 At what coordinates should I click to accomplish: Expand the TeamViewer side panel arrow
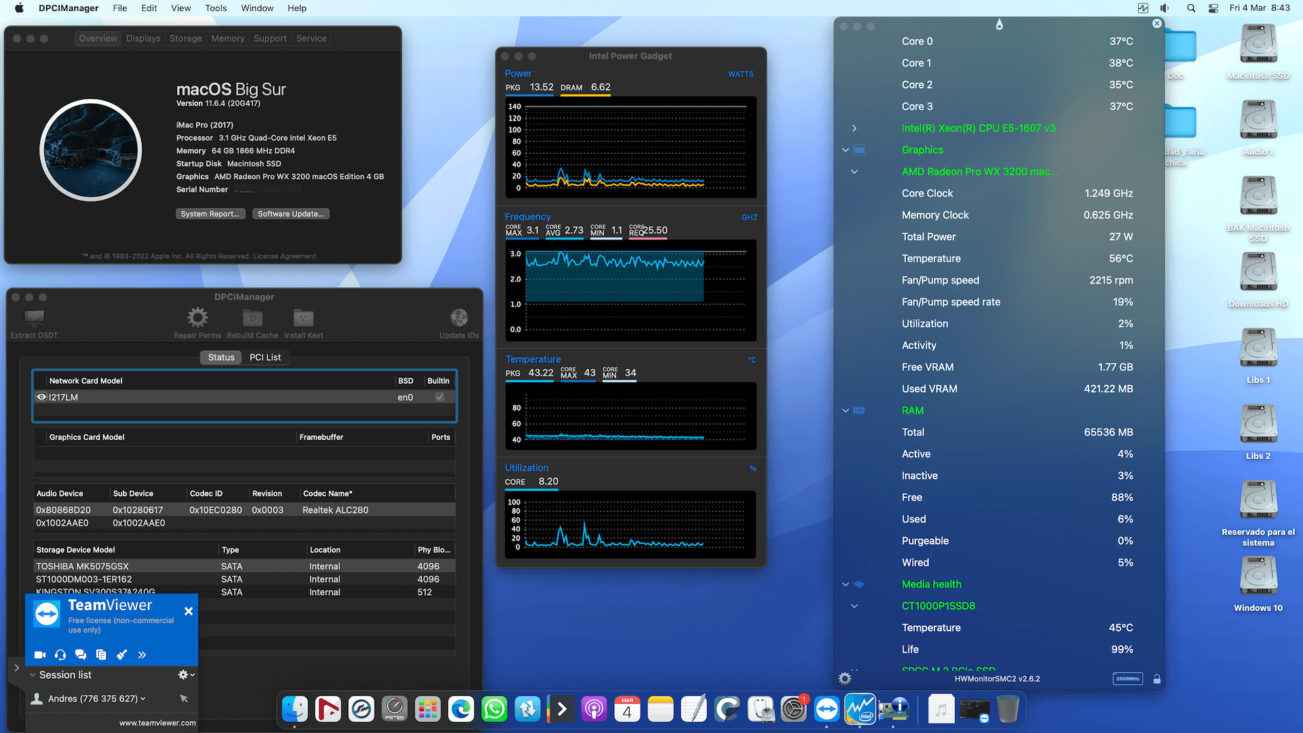[x=16, y=668]
